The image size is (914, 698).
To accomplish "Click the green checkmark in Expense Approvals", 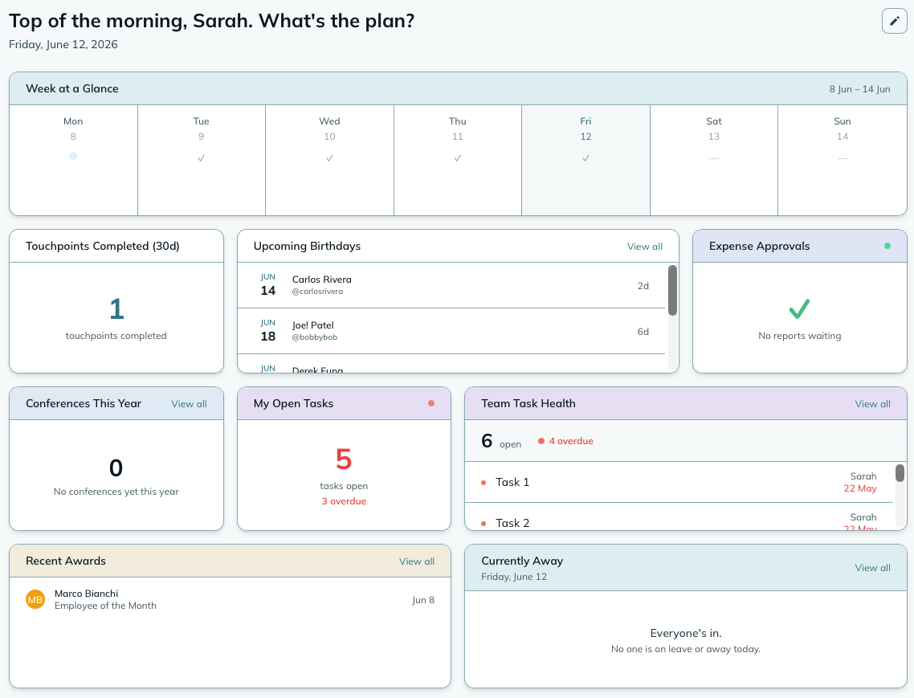I will [799, 308].
